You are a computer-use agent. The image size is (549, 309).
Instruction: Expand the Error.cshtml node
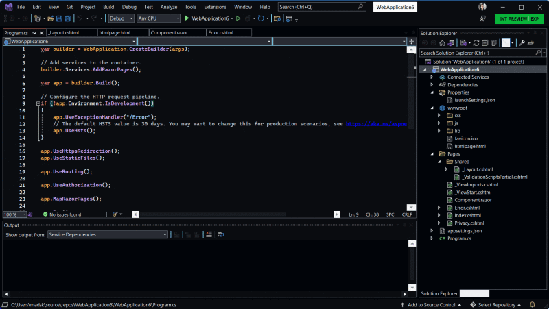(x=439, y=208)
